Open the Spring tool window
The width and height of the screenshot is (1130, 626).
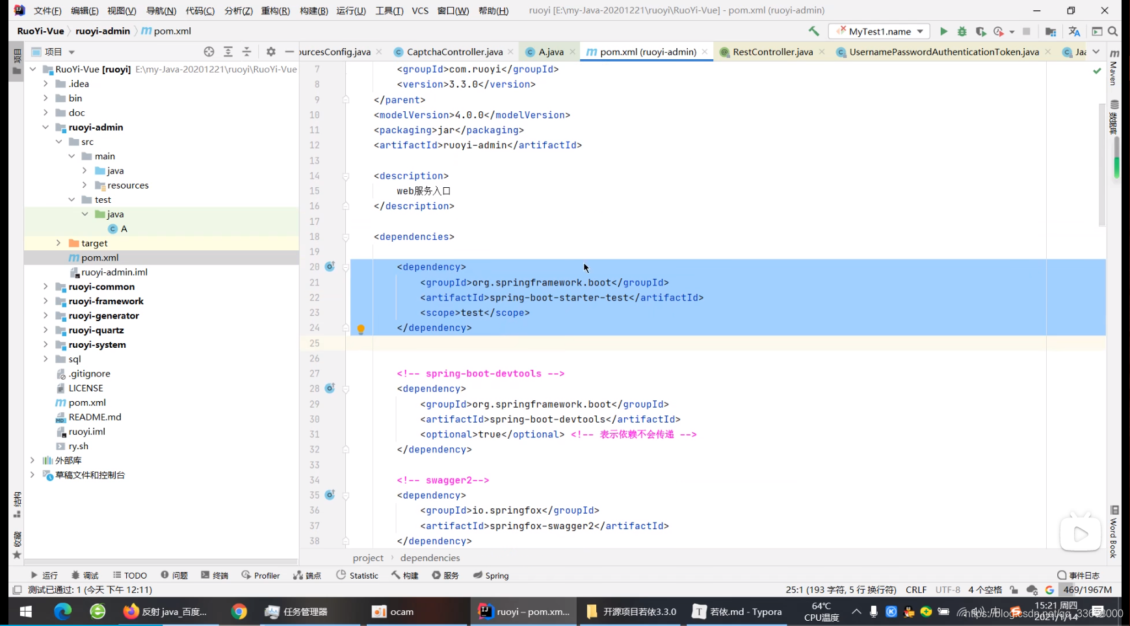point(491,575)
